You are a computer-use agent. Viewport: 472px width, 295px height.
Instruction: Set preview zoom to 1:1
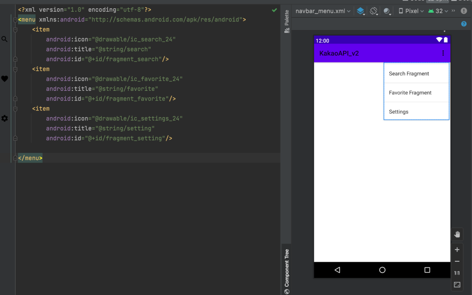457,273
